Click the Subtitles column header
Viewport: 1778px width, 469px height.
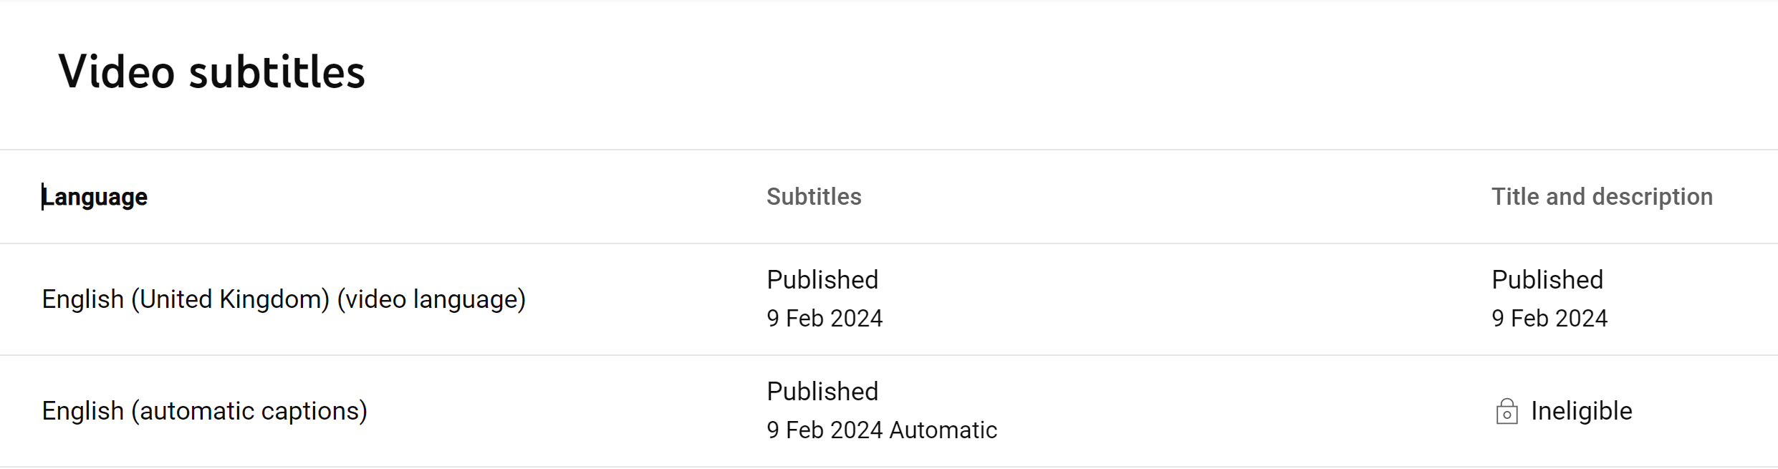[x=814, y=197]
